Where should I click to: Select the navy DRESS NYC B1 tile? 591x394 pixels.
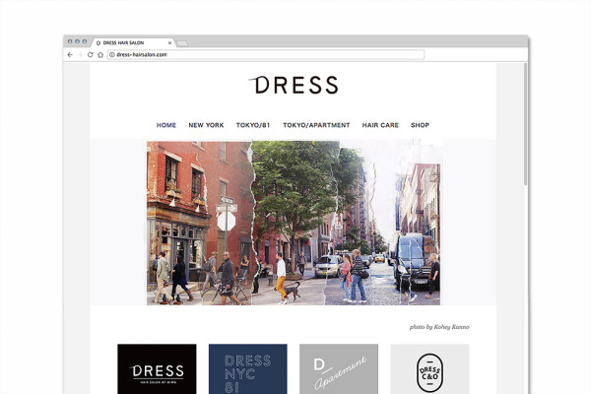[x=247, y=368]
